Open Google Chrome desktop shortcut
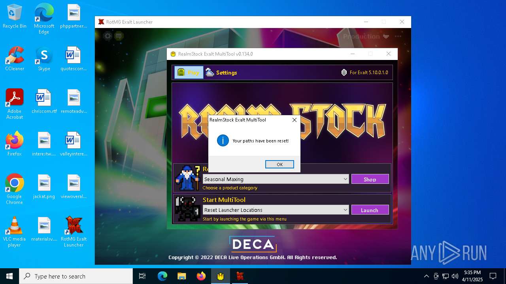 coord(15,189)
